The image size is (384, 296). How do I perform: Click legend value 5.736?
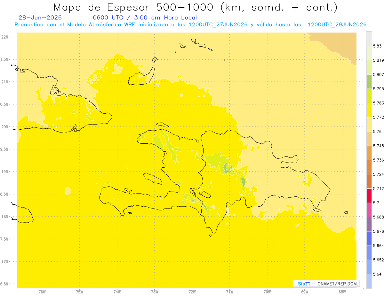pos(378,160)
